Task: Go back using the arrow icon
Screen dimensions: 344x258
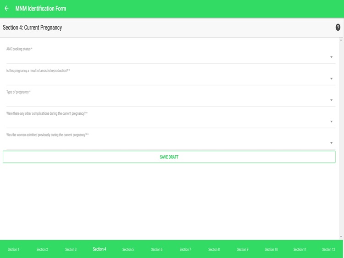Action: click(x=6, y=9)
